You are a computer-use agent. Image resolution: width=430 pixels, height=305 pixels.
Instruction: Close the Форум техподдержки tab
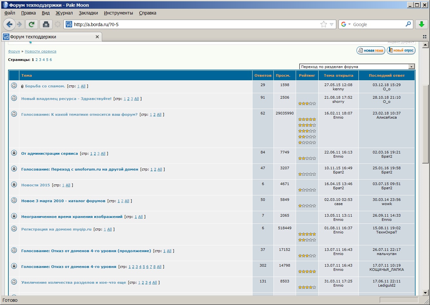97,37
